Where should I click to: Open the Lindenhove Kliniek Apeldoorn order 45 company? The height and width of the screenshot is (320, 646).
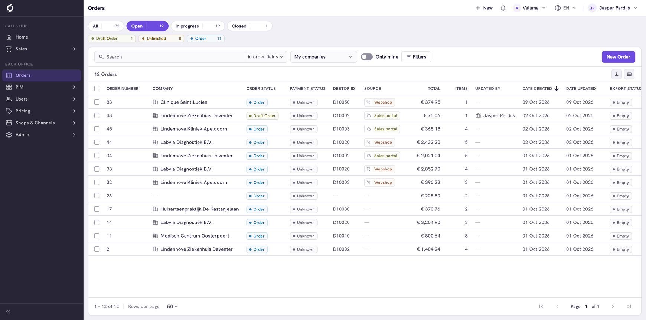coord(193,129)
